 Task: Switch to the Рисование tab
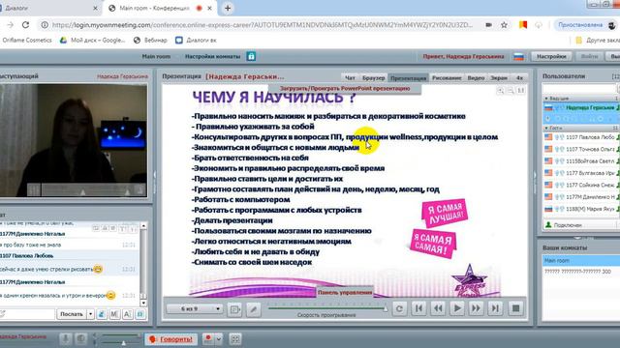[447, 77]
